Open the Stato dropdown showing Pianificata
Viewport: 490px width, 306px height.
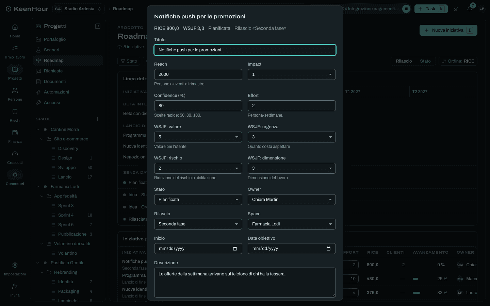pos(198,200)
